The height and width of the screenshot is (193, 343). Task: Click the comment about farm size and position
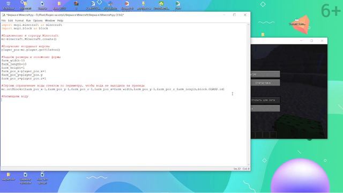(31, 57)
